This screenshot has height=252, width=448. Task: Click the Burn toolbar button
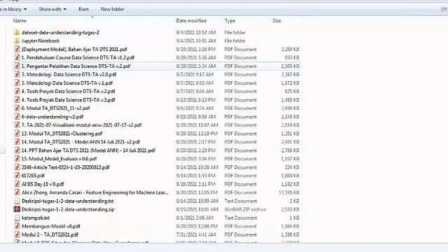coord(83,9)
